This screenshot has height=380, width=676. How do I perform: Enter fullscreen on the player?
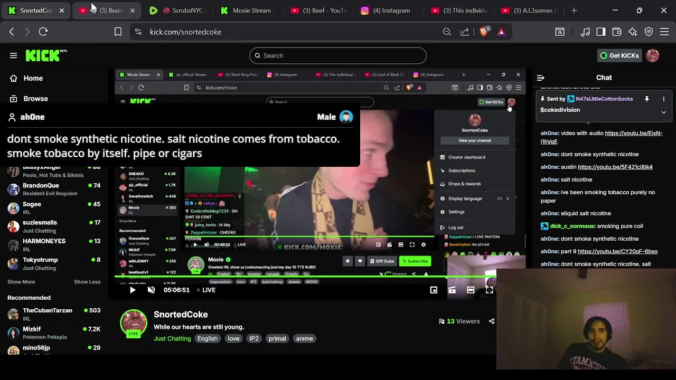coord(490,290)
